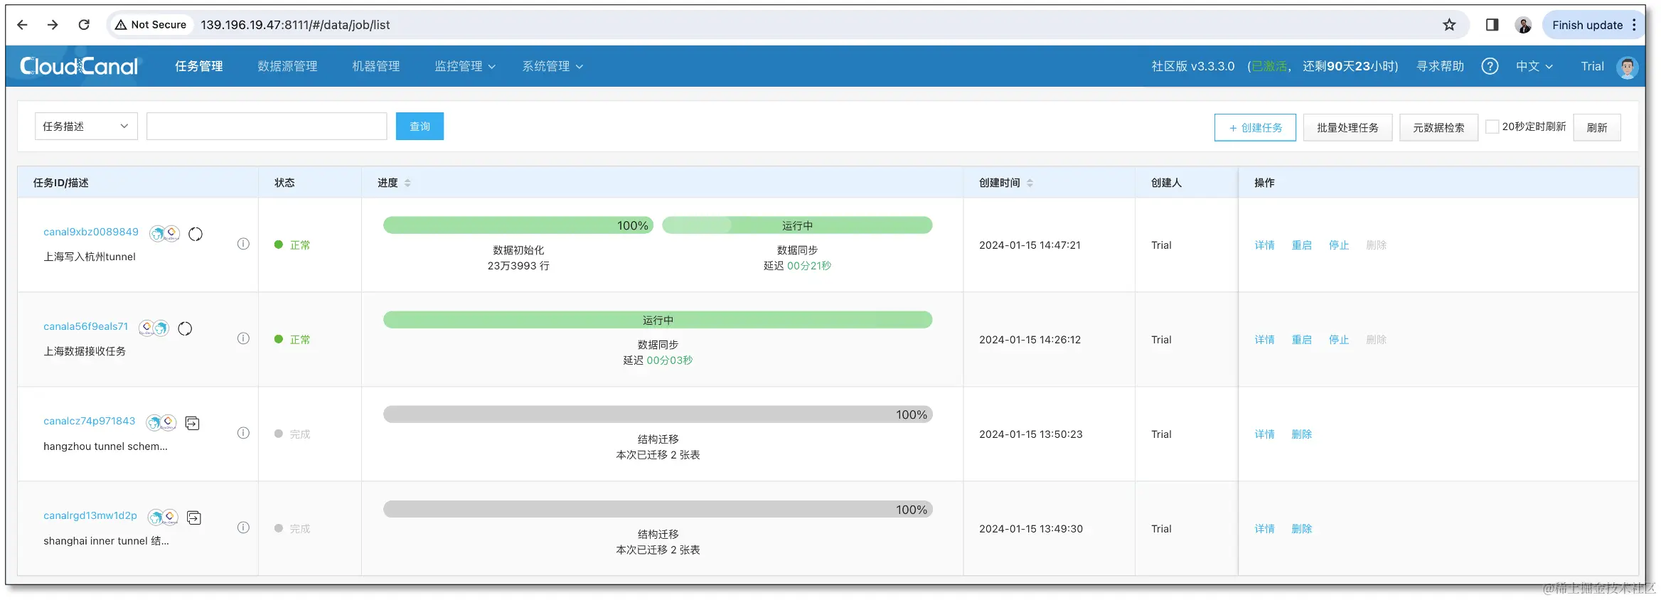This screenshot has width=1661, height=600.
Task: Click 运行中 progress bar of 上海数据接收任务
Action: coord(658,320)
